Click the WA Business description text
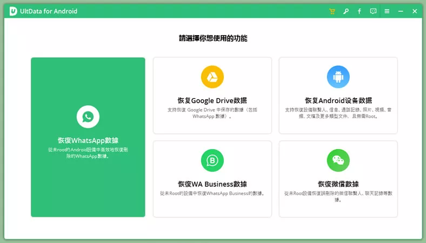The width and height of the screenshot is (426, 243). tap(212, 193)
